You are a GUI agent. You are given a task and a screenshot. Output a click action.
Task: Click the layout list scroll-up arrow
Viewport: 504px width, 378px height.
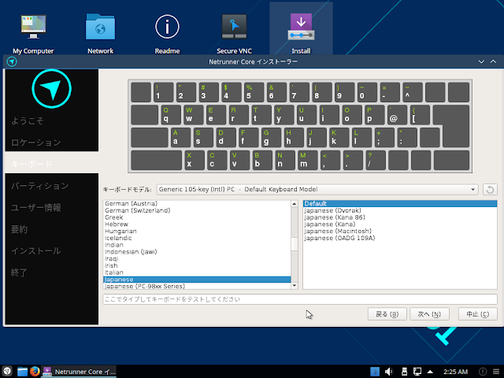(294, 204)
